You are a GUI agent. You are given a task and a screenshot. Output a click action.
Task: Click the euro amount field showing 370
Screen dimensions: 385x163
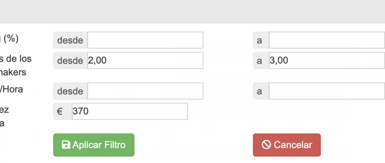pyautogui.click(x=130, y=111)
